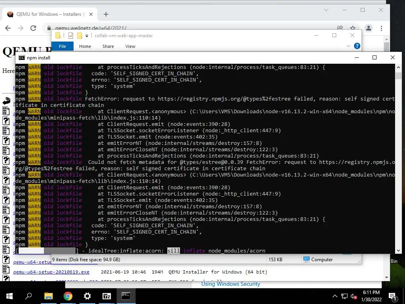This screenshot has height=304, width=405.
Task: Click 9 items disk free space status
Action: 86,260
